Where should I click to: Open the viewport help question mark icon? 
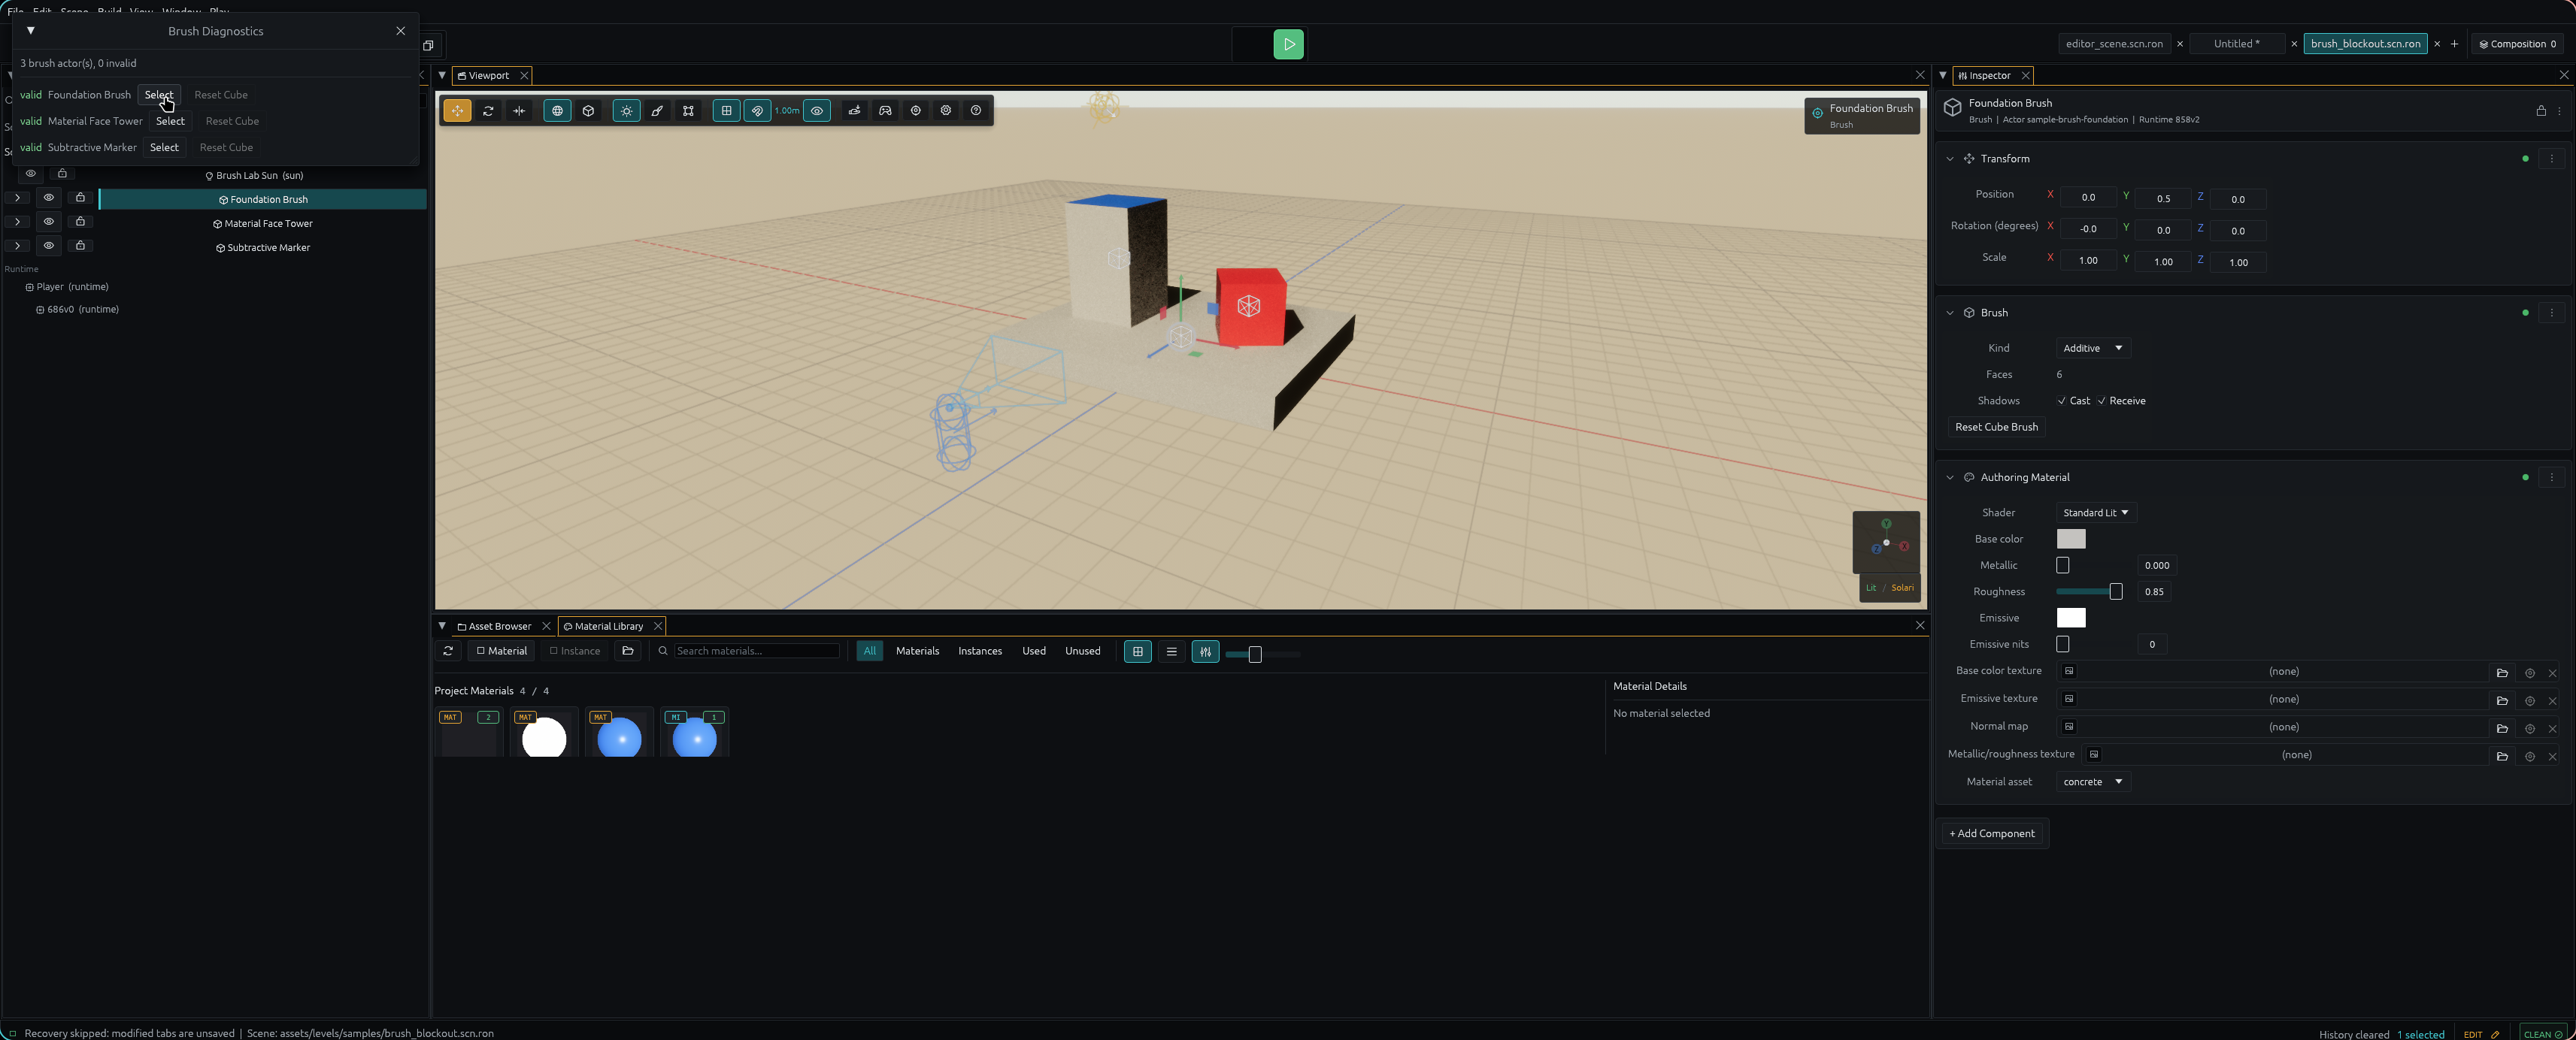tap(976, 111)
